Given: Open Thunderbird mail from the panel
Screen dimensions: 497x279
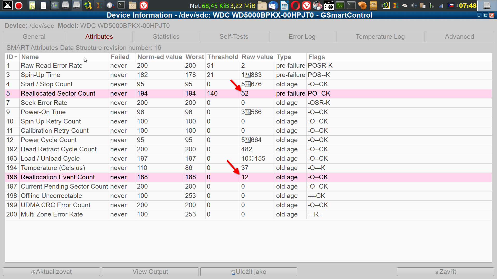Looking at the screenshot, I should (273, 5).
